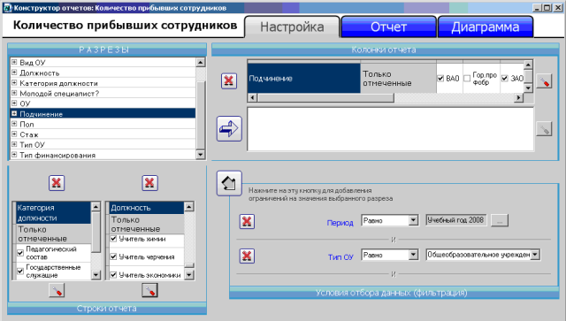Open the Диаграмма tab
This screenshot has height=321, width=566.
486,27
